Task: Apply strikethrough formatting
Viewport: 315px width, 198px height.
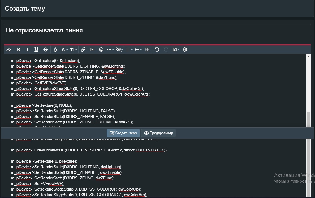Action: [x=45, y=49]
